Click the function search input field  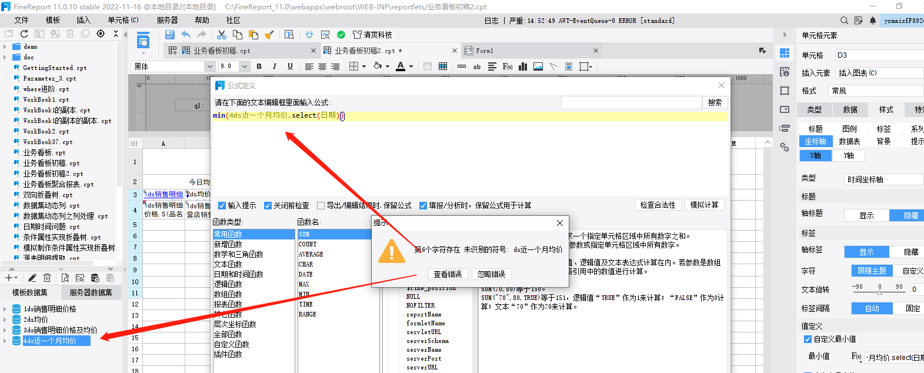pyautogui.click(x=631, y=102)
